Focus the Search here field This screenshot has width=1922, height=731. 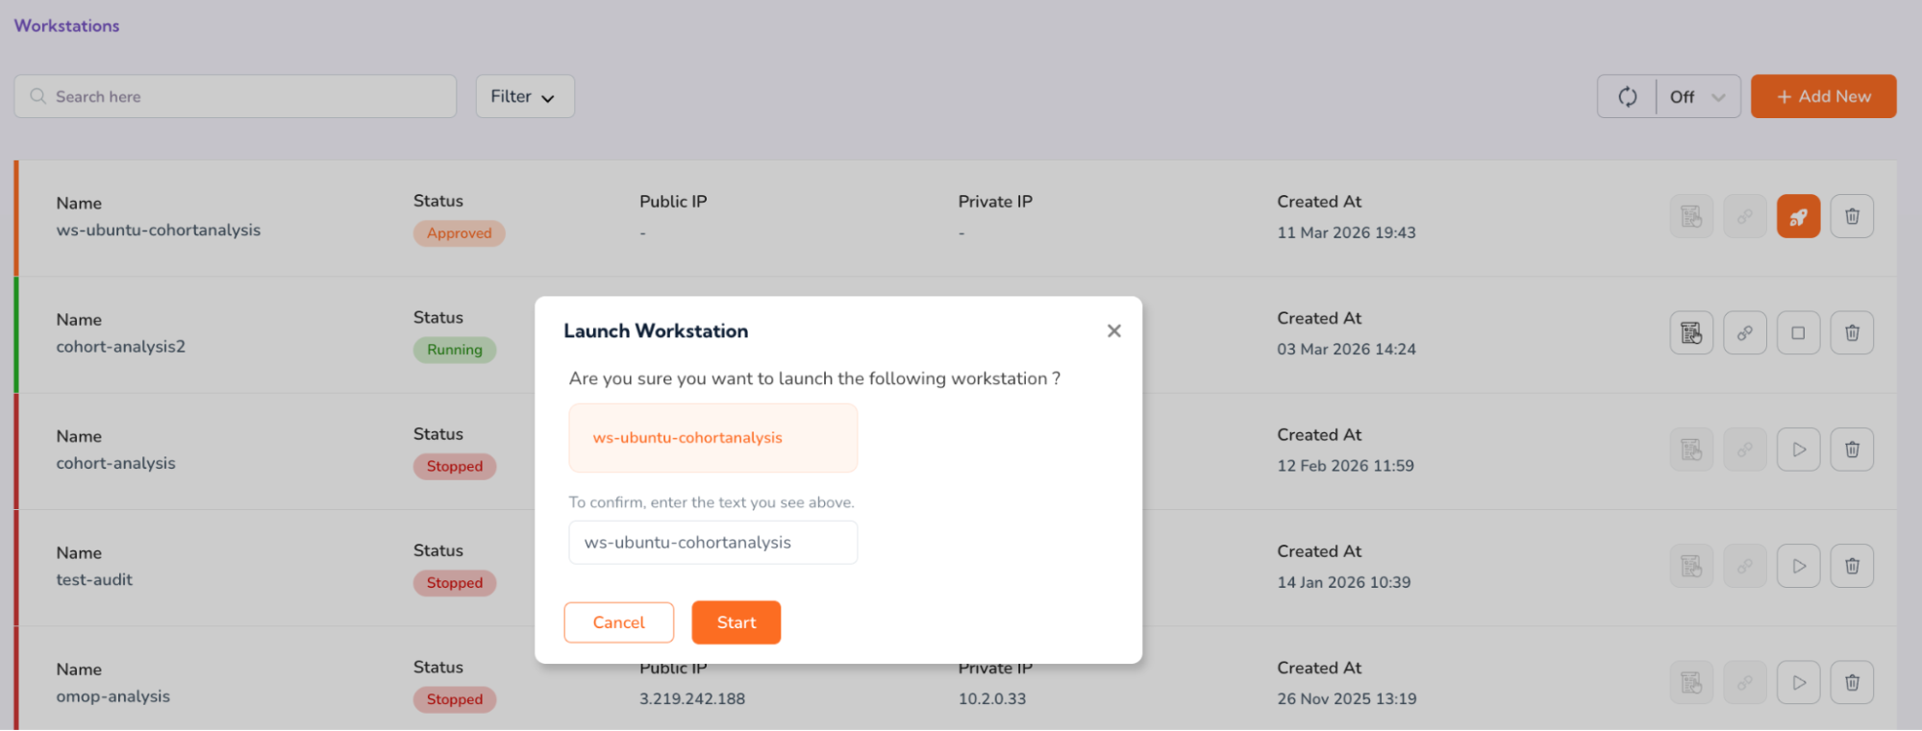236,97
